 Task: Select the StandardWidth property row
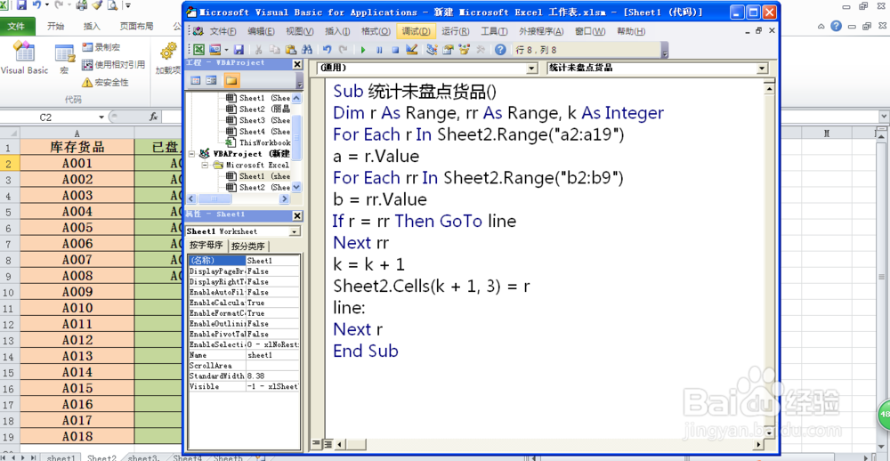pyautogui.click(x=243, y=376)
